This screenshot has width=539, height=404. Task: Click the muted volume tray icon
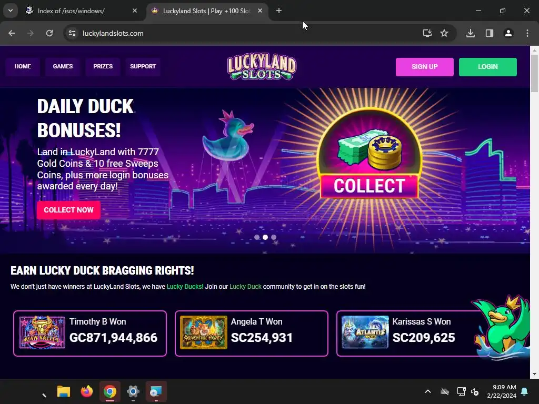coord(475,391)
